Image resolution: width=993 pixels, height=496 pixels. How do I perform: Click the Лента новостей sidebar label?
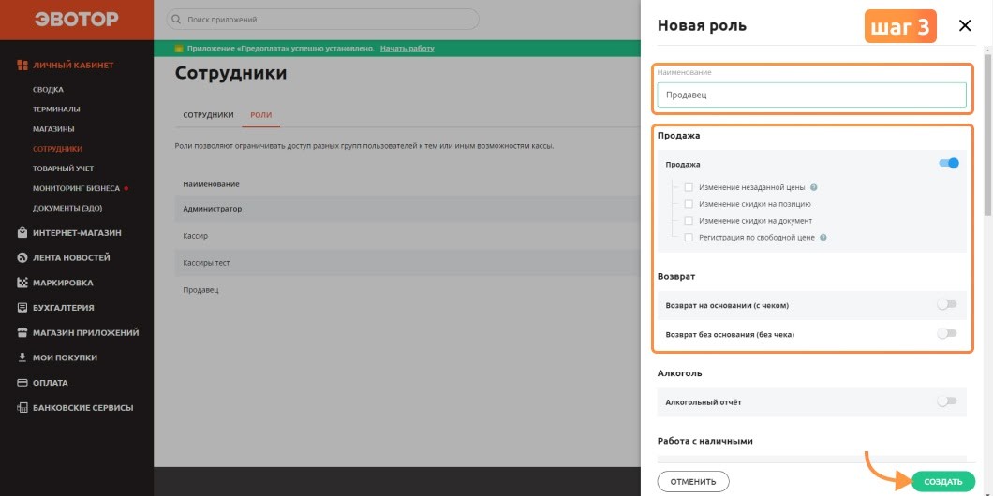[x=71, y=257]
